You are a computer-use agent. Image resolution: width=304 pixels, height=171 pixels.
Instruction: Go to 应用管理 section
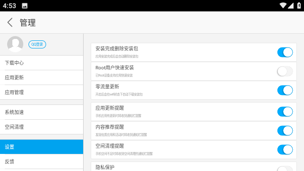coord(41,92)
